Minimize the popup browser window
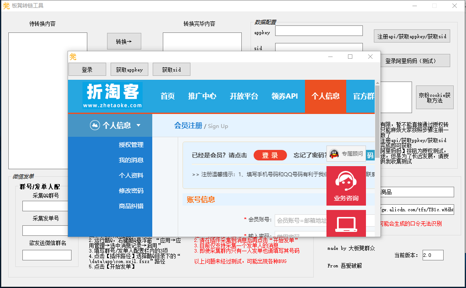Image resolution: width=466 pixels, height=288 pixels. pos(330,57)
